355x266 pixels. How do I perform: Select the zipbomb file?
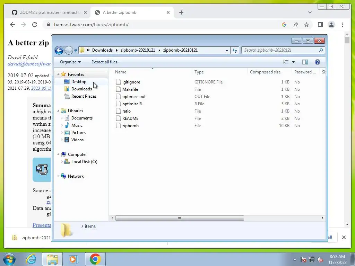(x=130, y=125)
